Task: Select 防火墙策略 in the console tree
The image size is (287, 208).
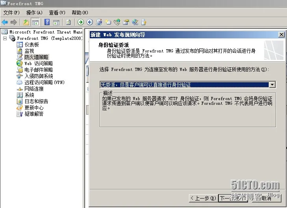Action: coord(37,57)
